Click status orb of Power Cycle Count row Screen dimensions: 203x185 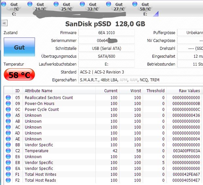pyautogui.click(x=8, y=110)
